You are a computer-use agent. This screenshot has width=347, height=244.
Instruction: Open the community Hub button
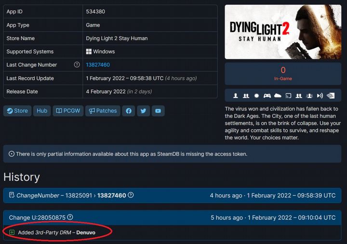[42, 111]
